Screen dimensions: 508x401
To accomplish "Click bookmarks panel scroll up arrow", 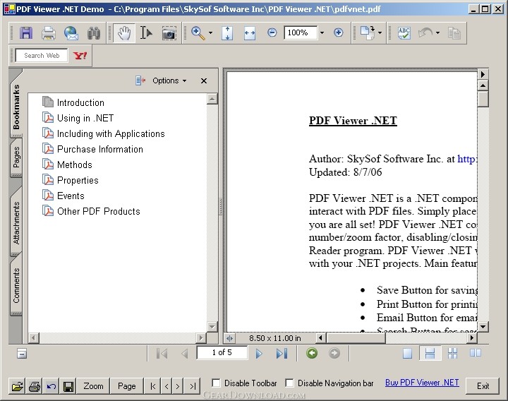I will click(x=212, y=99).
